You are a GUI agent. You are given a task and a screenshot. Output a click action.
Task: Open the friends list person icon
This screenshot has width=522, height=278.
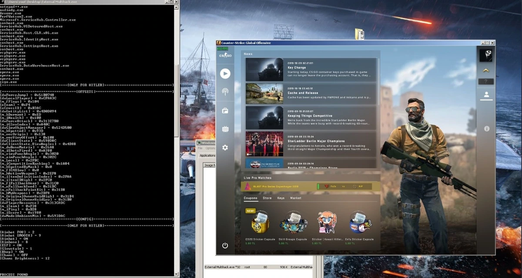tap(486, 95)
